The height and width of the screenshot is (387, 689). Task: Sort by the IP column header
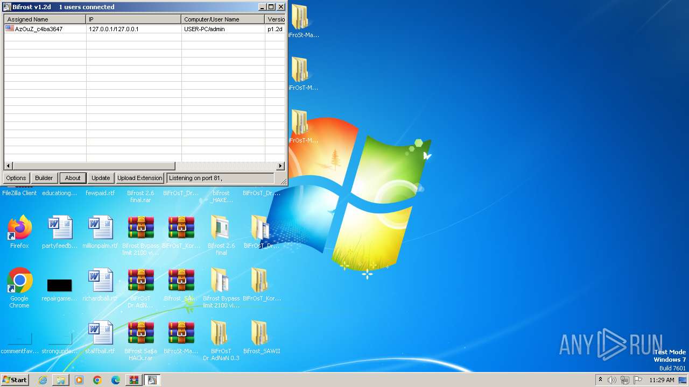(x=133, y=19)
